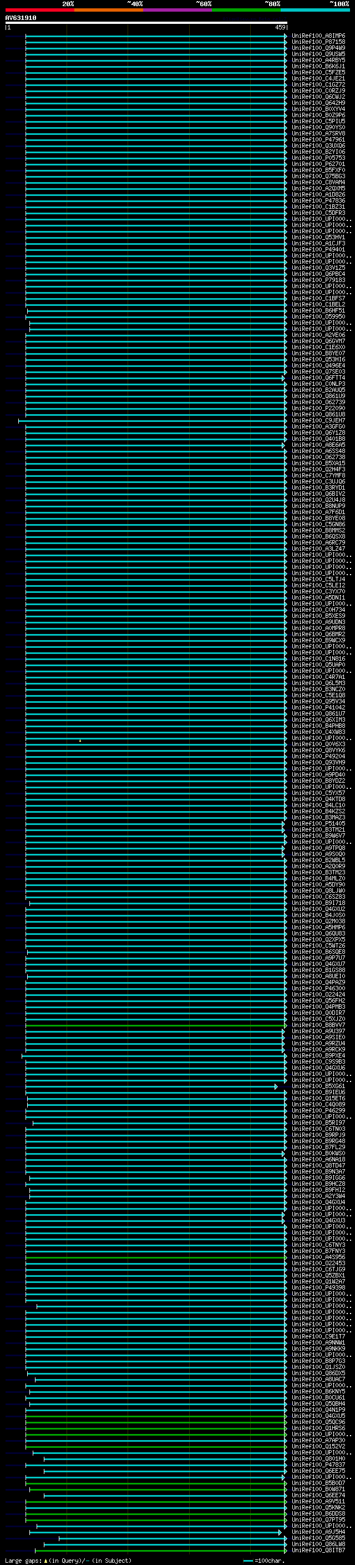The image size is (355, 1565).
Task: Open hit UniRef100_A4RBY5
Action: coord(318,60)
